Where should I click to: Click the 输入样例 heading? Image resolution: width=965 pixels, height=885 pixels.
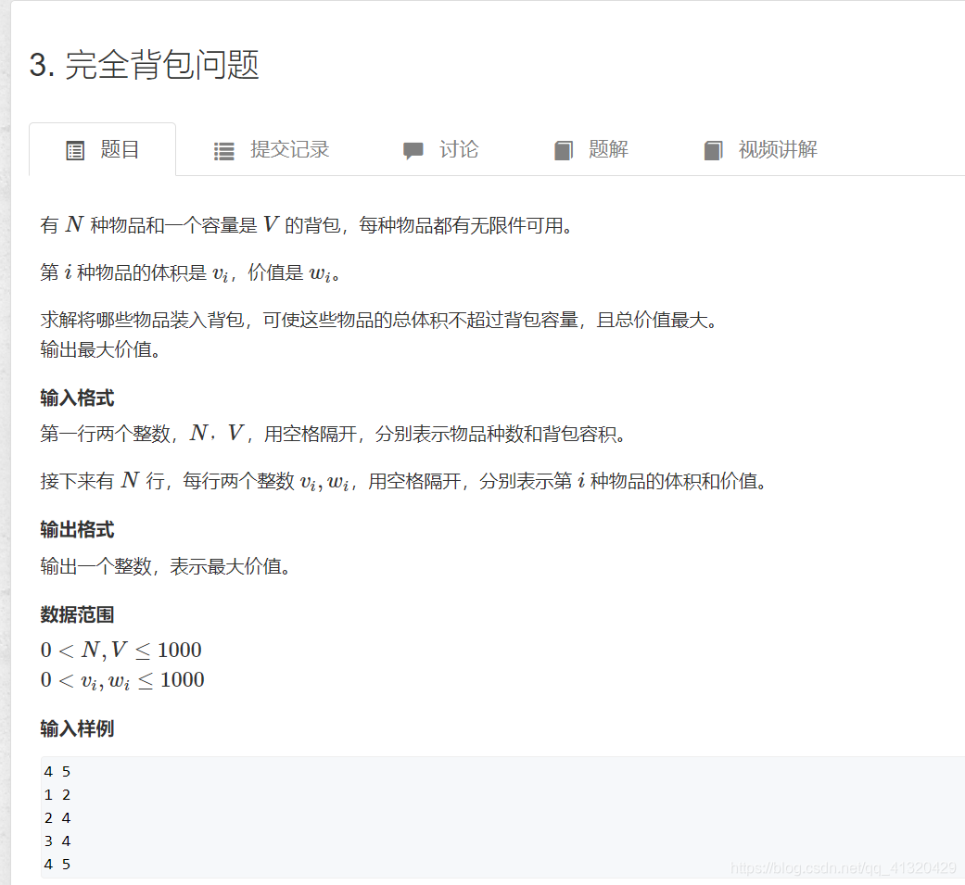77,728
